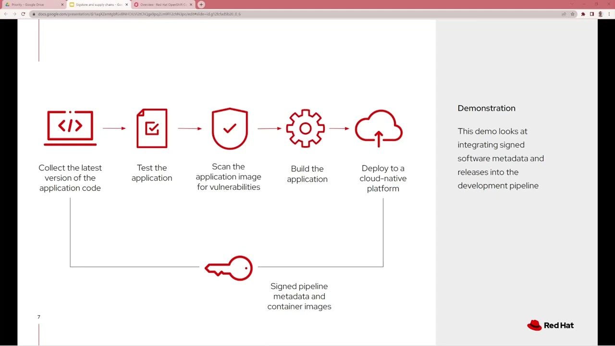Image resolution: width=615 pixels, height=346 pixels.
Task: Close the Priority - Google Drive tab
Action: pos(62,5)
